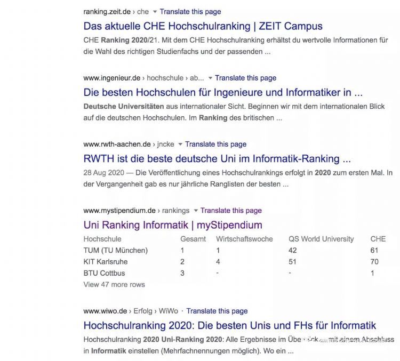Click the www.wiwo.de › Erfolg › WiWo breadcrumb
The width and height of the screenshot is (400, 361).
[131, 311]
